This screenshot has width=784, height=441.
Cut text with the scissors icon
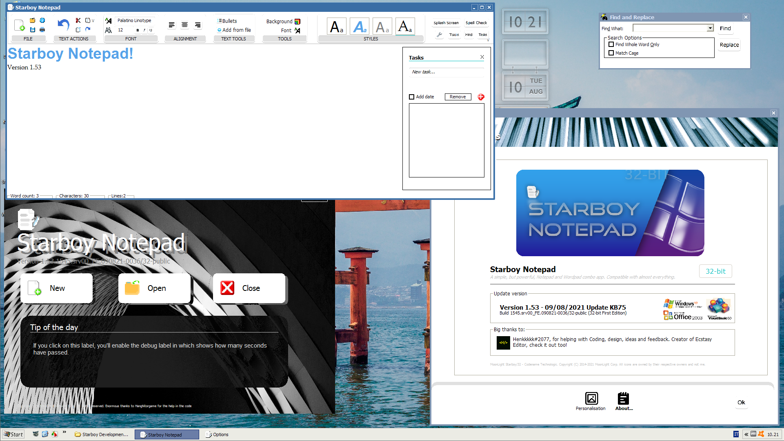click(x=78, y=20)
